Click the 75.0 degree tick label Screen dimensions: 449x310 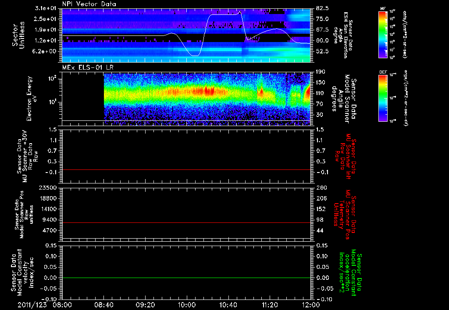[322, 19]
